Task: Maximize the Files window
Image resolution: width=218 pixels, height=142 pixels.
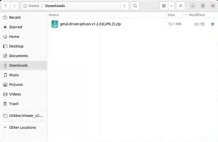Action: 203,6
